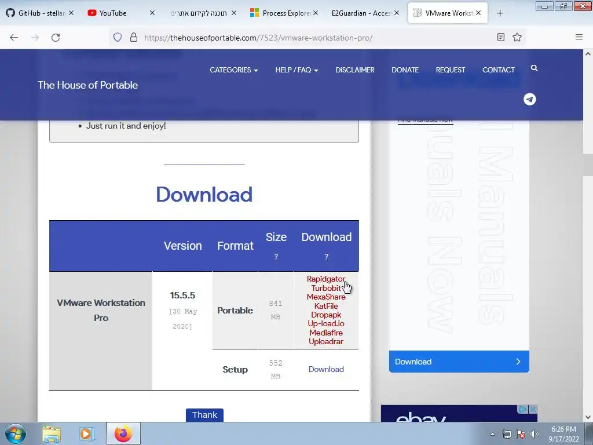Image resolution: width=593 pixels, height=445 pixels.
Task: Go back using the browser back arrow
Action: tap(14, 38)
